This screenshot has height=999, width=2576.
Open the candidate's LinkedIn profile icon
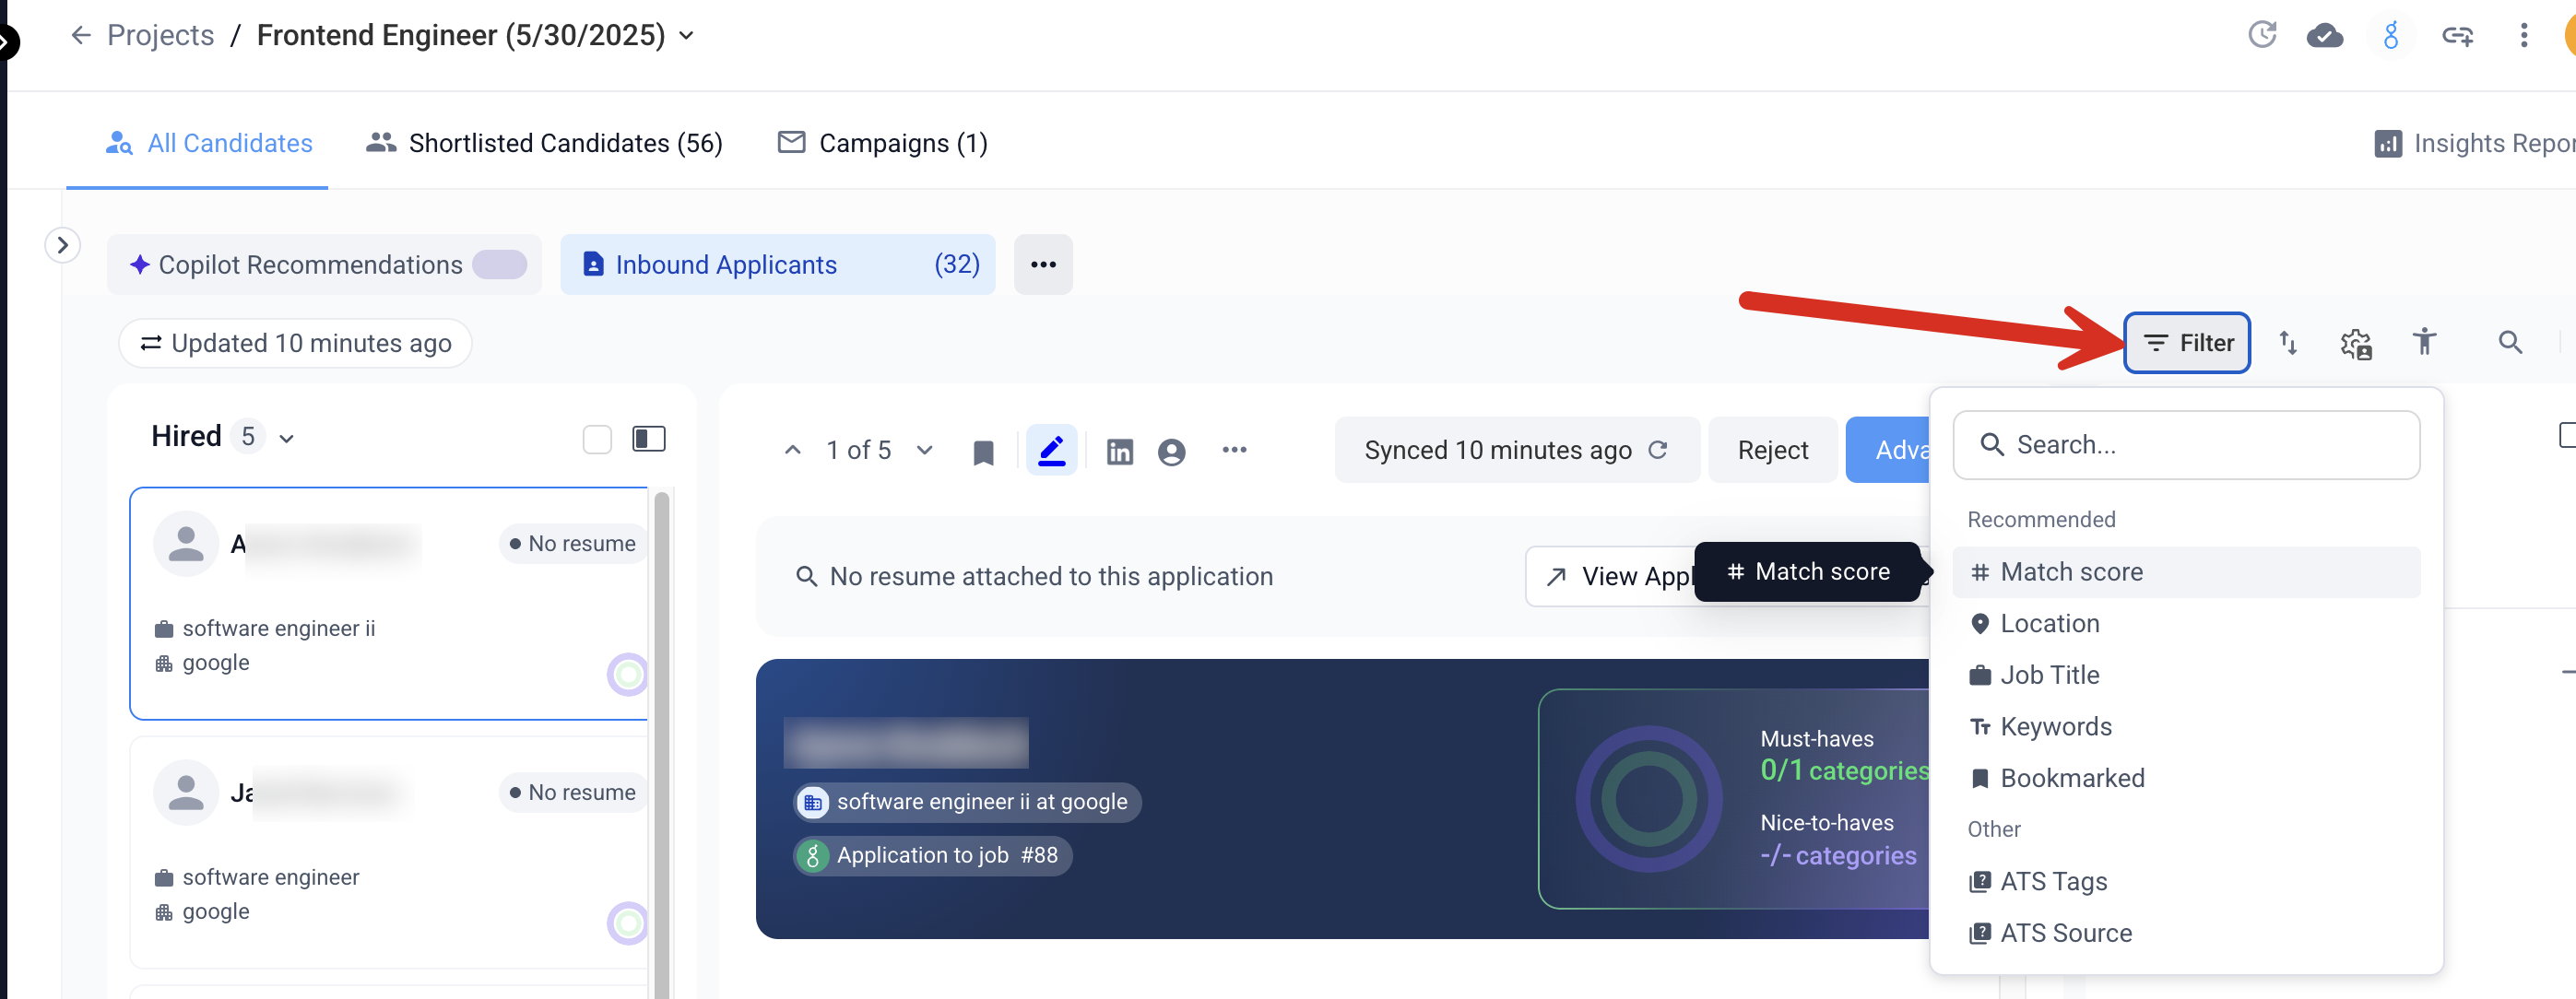pos(1119,452)
